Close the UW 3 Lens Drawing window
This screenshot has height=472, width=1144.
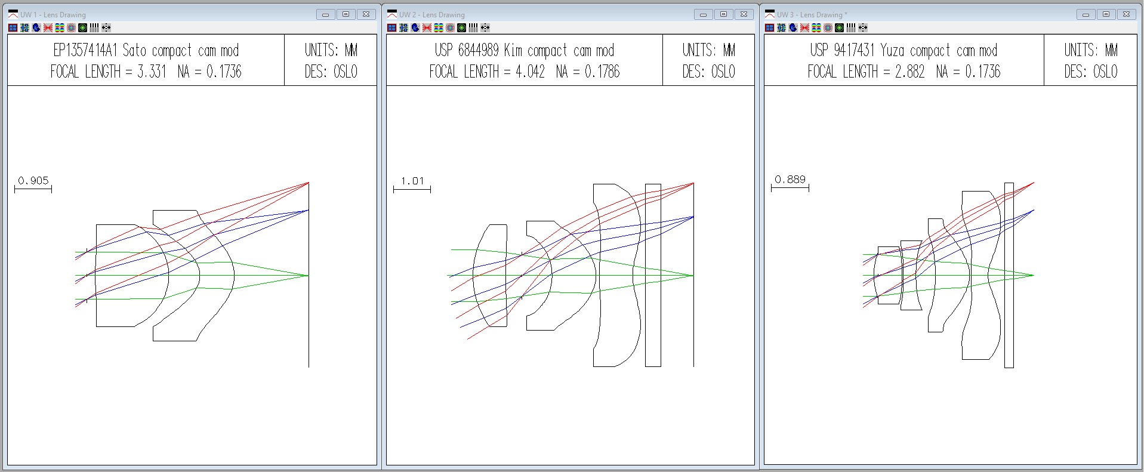coord(1126,14)
